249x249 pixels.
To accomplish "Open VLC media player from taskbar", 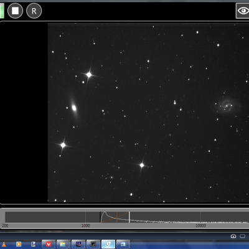I will [x=4, y=244].
